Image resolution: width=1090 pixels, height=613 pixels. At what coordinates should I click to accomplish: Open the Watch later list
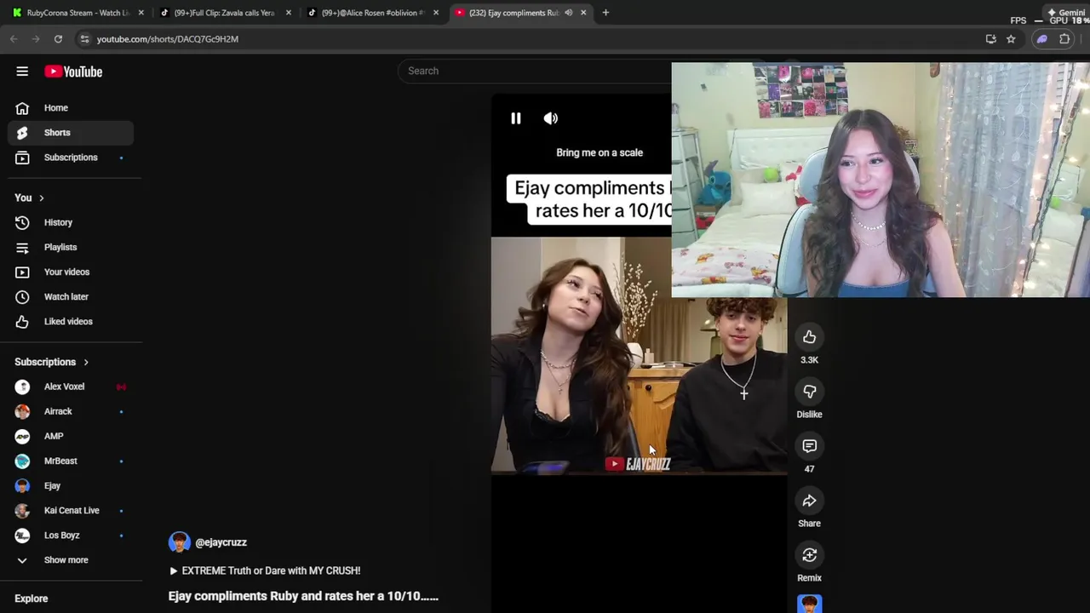[x=71, y=296]
